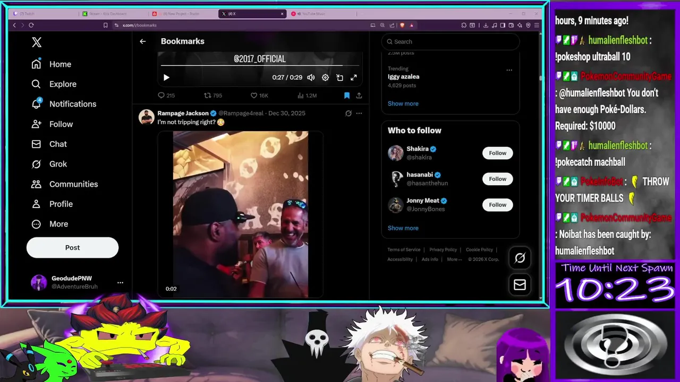This screenshot has height=382, width=680.
Task: Open top video settings gear
Action: 325,77
